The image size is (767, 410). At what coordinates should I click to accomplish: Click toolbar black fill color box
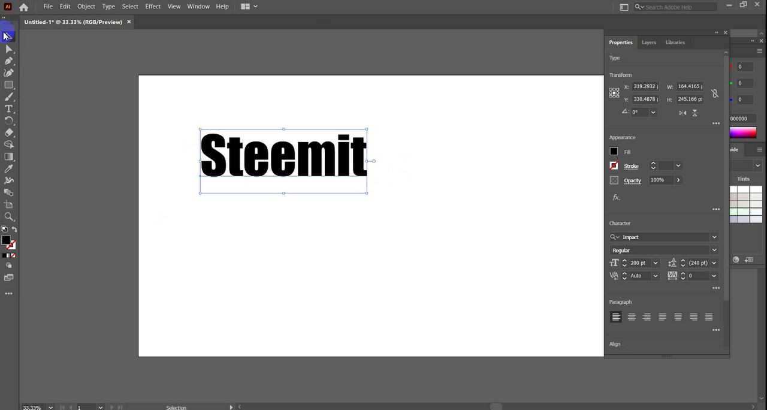pyautogui.click(x=5, y=240)
